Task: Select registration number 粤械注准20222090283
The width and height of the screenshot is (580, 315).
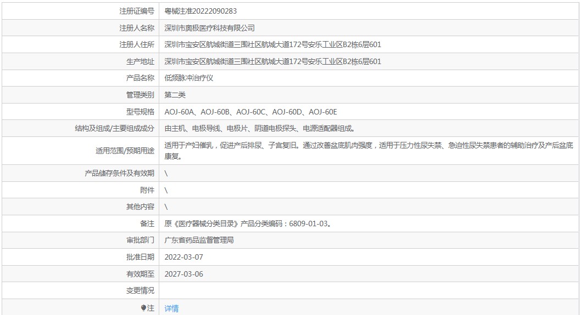Action: point(200,11)
